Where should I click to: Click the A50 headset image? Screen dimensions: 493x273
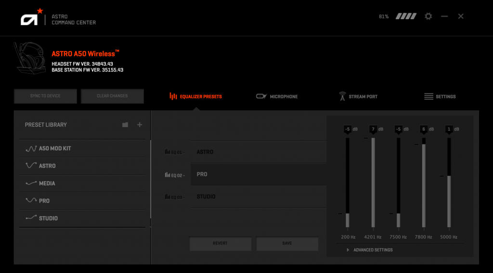tap(29, 59)
